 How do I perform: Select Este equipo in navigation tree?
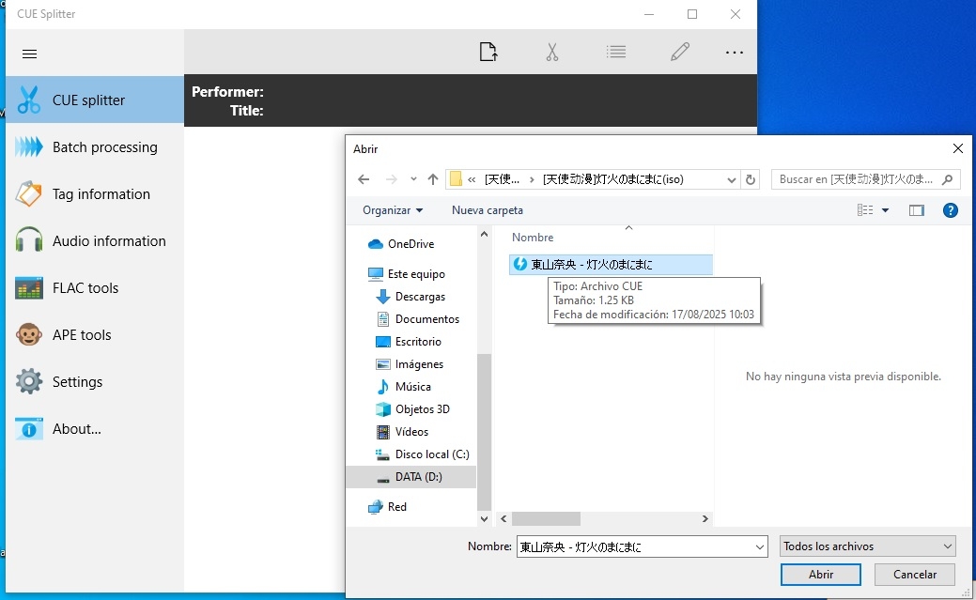416,274
